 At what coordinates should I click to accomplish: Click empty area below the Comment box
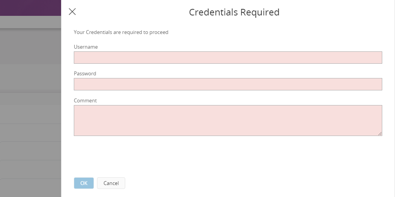pyautogui.click(x=228, y=155)
